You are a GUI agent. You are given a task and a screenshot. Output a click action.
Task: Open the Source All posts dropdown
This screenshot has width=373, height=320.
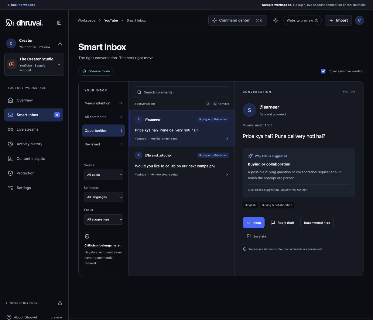click(x=104, y=175)
